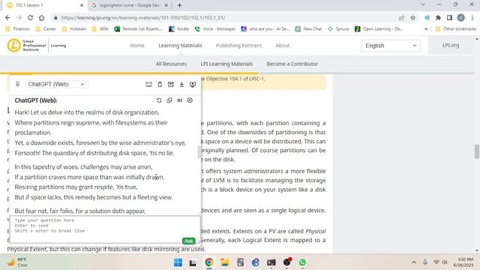The height and width of the screenshot is (270, 480).
Task: Click the address bar URL
Action: pyautogui.click(x=143, y=18)
